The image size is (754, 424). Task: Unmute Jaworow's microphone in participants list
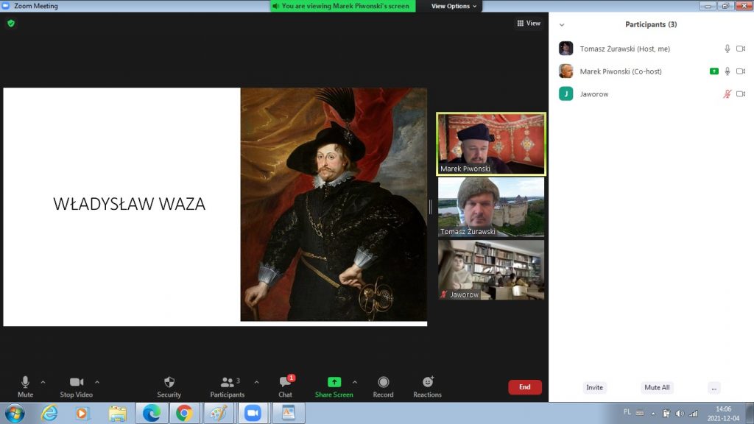(727, 94)
